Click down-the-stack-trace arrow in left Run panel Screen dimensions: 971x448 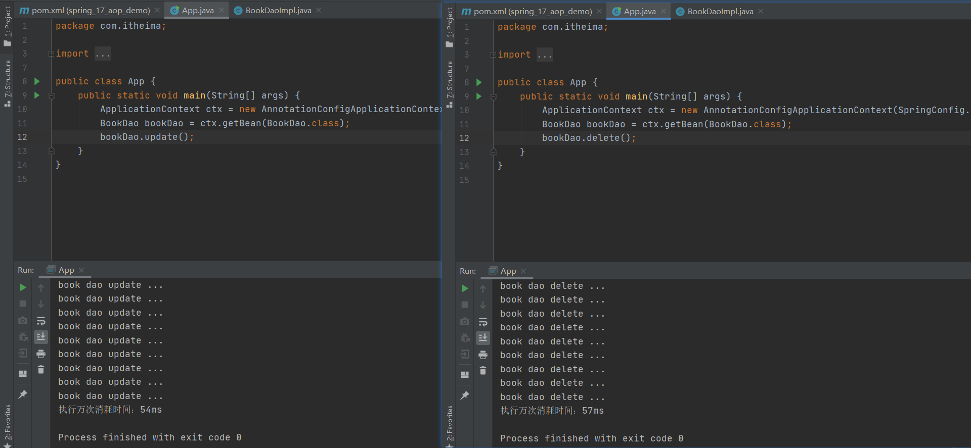coord(41,304)
